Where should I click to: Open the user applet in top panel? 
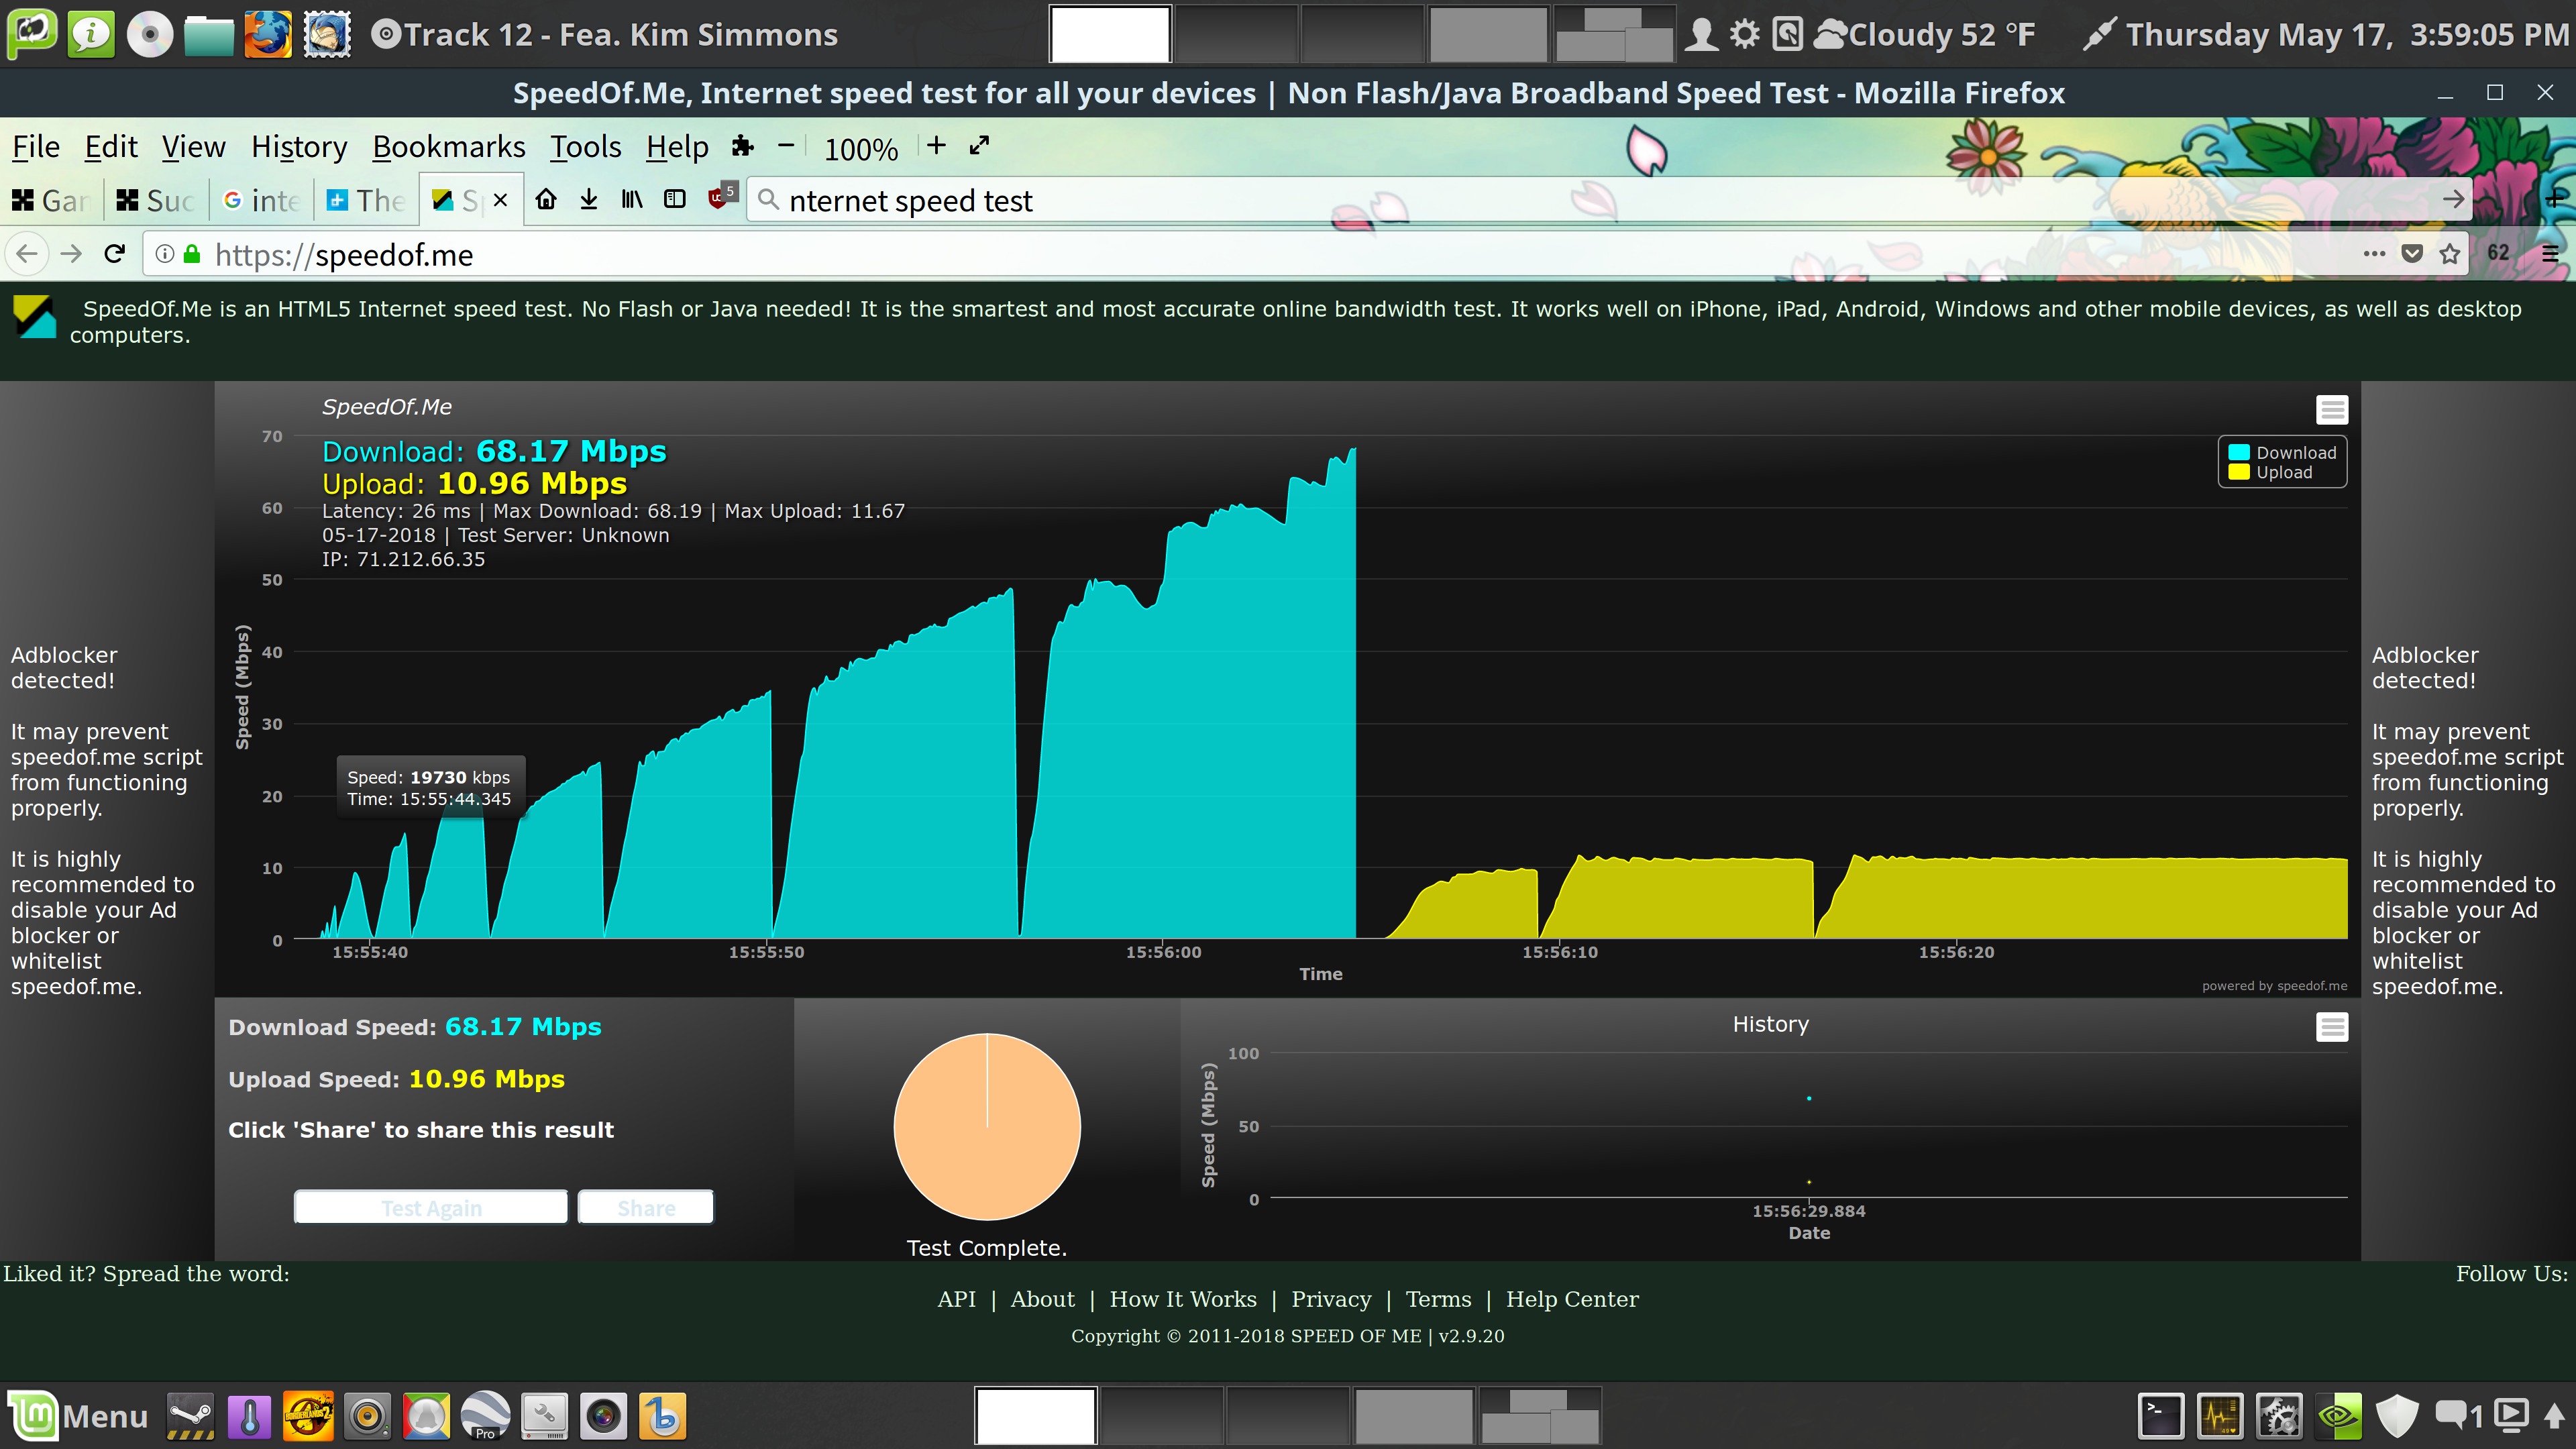[1701, 34]
